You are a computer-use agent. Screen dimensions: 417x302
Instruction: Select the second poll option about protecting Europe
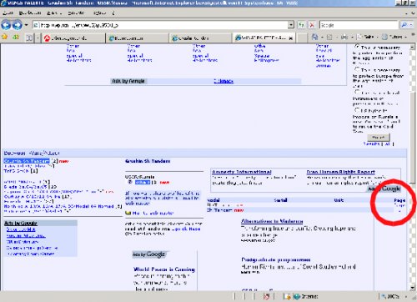[x=357, y=69]
